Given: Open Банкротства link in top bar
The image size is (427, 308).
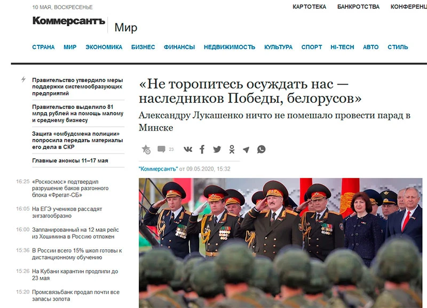Looking at the screenshot, I should tap(358, 7).
